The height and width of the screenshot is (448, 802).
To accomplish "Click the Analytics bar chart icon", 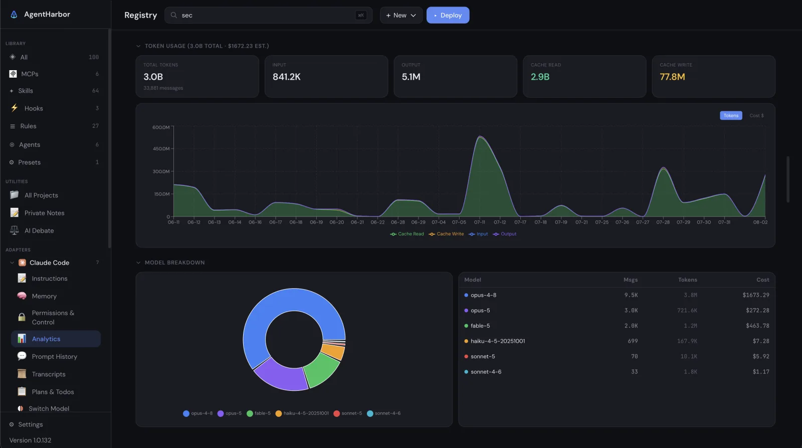I will tap(22, 339).
